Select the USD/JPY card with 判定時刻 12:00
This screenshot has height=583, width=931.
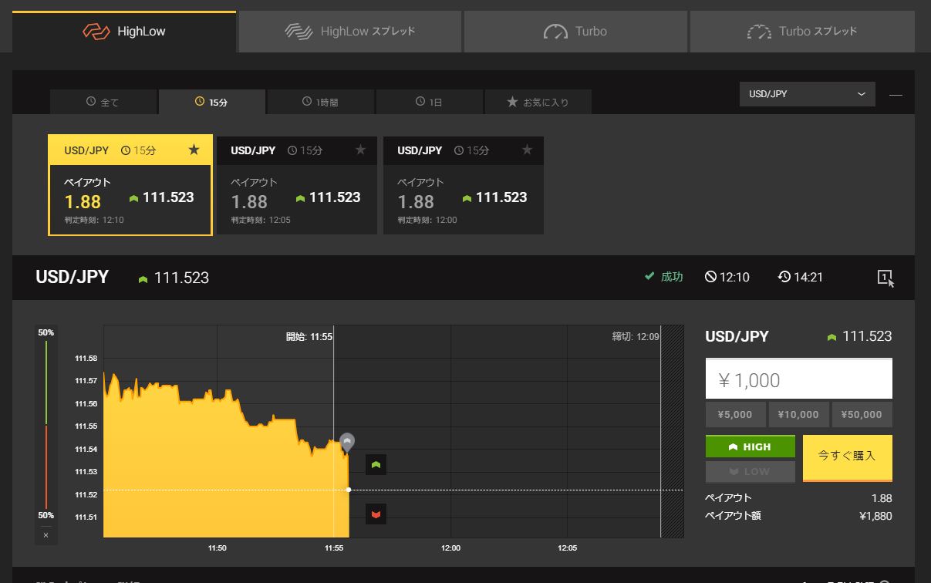click(464, 185)
